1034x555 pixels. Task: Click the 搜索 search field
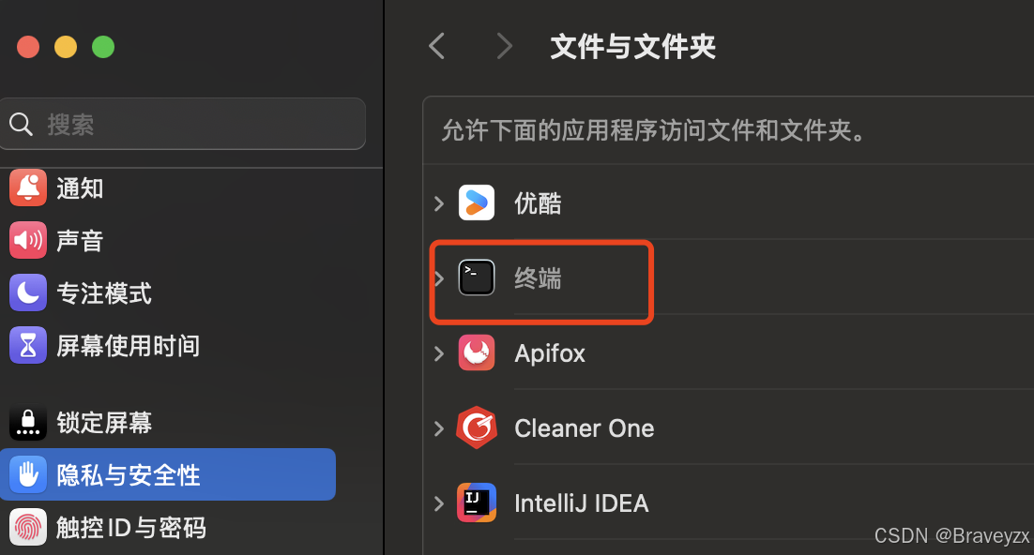click(183, 124)
